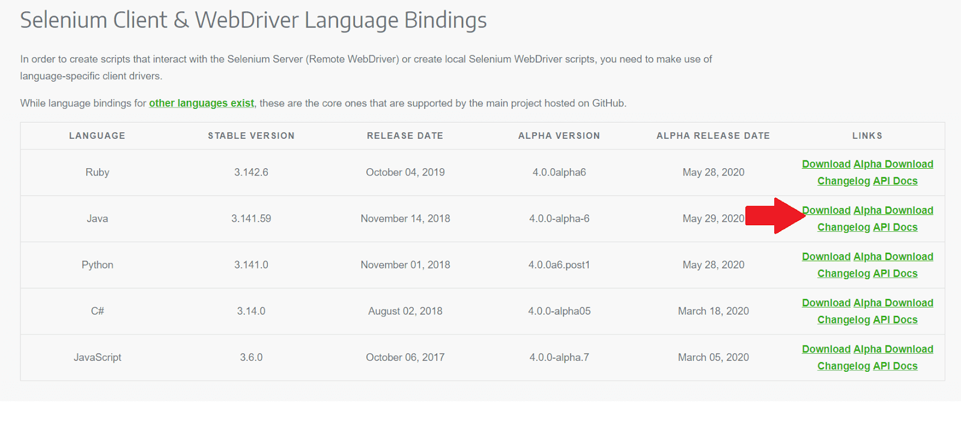
Task: Click the Ruby stable Download link
Action: pos(826,165)
